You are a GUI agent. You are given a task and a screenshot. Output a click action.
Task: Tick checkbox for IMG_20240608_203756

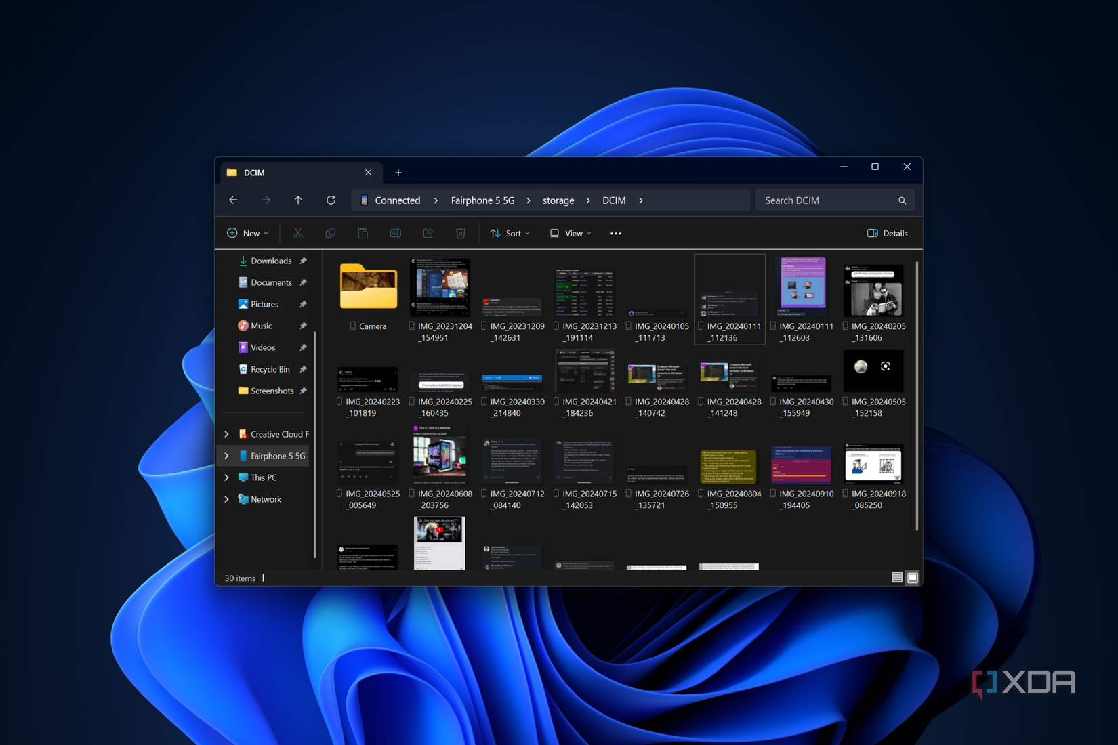[412, 494]
